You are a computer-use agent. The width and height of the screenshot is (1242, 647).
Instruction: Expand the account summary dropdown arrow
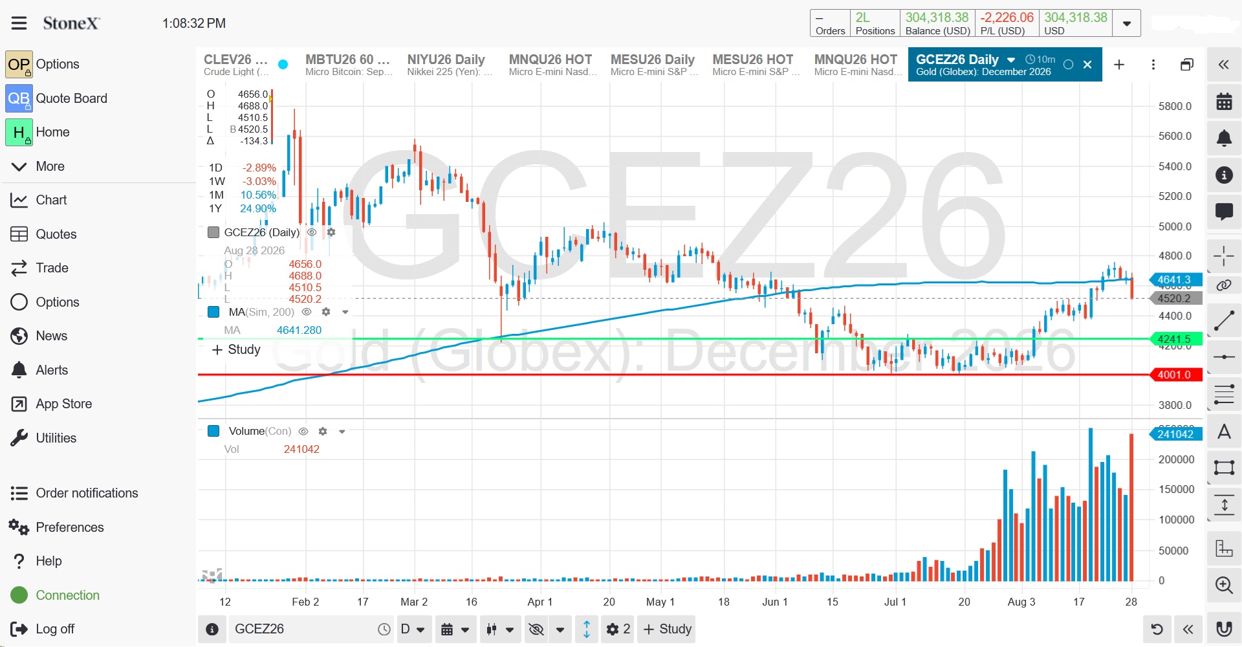(x=1127, y=23)
